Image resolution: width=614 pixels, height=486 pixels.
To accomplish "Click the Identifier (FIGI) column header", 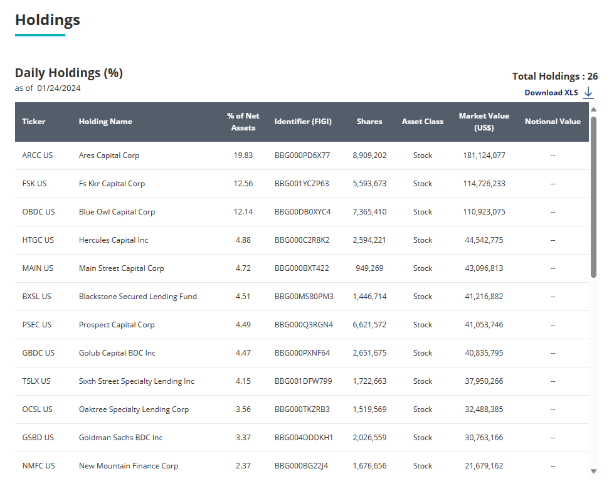I will pos(304,122).
